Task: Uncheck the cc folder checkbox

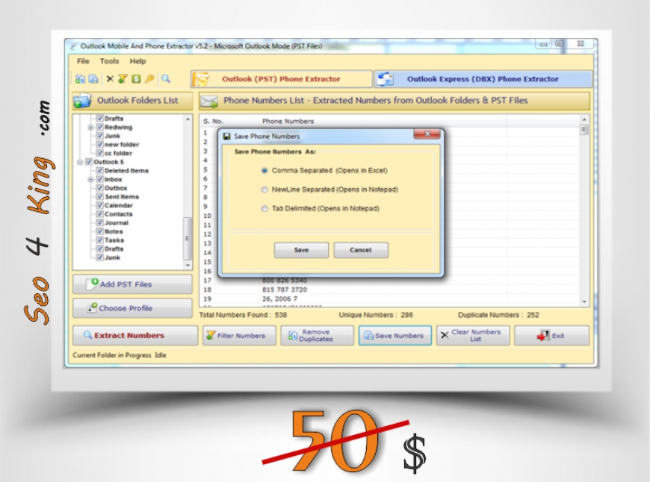Action: pos(99,153)
